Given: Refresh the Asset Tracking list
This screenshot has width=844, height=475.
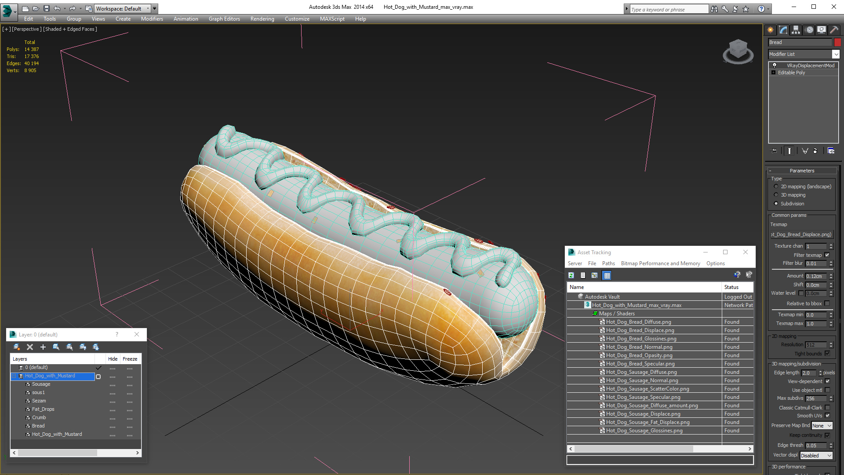Looking at the screenshot, I should [x=571, y=275].
